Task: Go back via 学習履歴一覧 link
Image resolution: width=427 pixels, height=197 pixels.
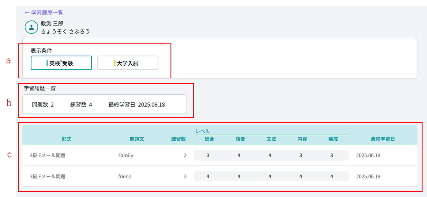Action: coord(44,13)
